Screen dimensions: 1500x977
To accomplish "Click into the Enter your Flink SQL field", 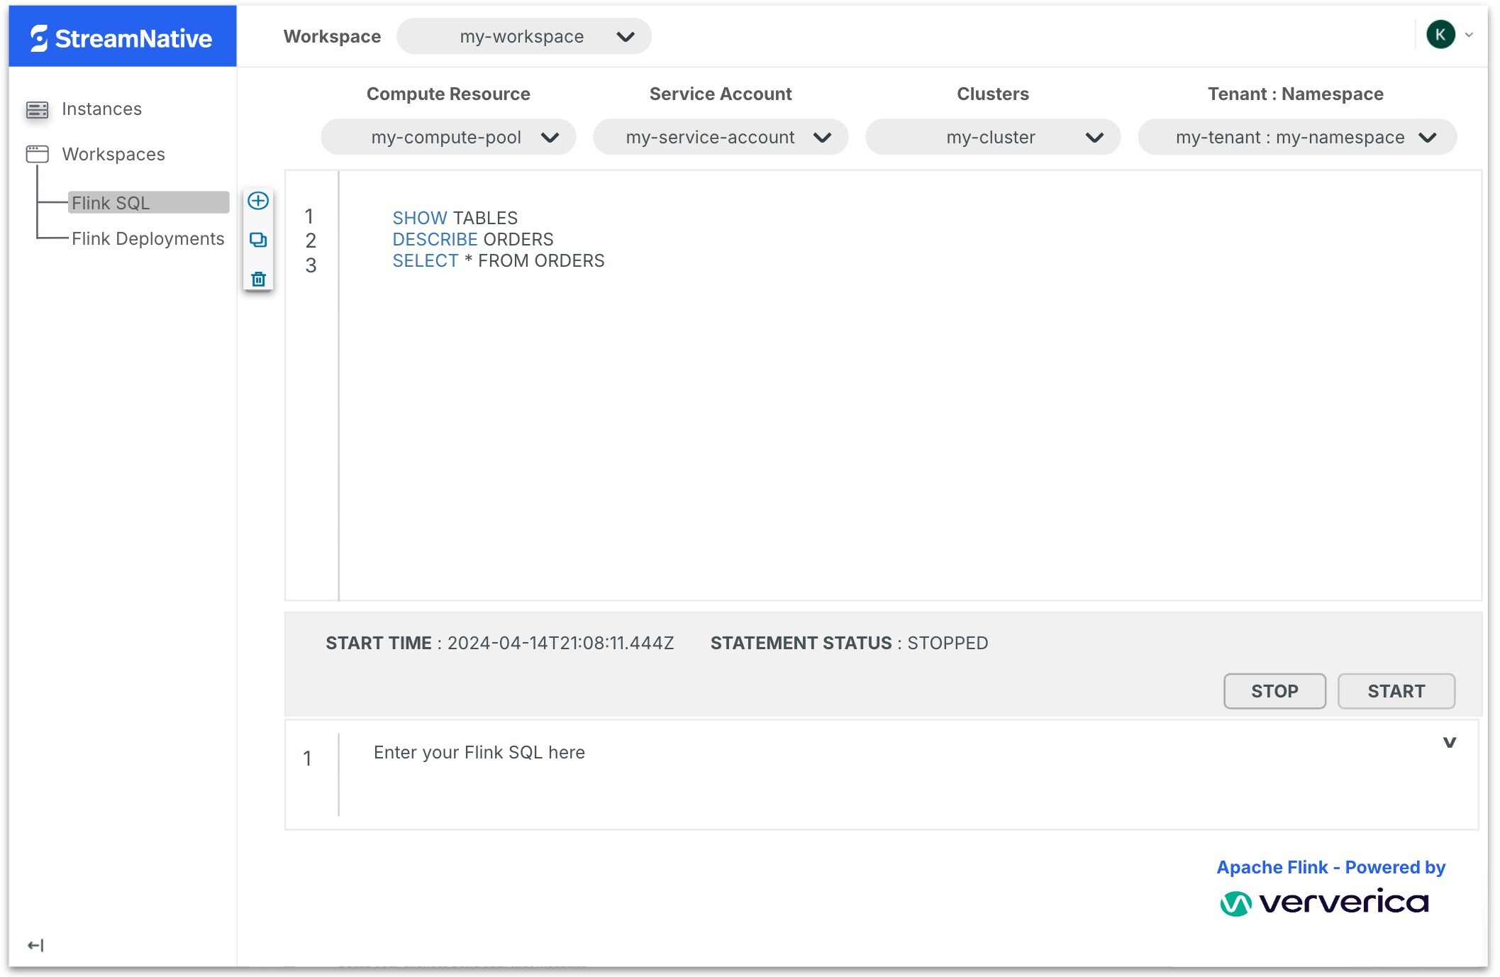I will click(882, 774).
